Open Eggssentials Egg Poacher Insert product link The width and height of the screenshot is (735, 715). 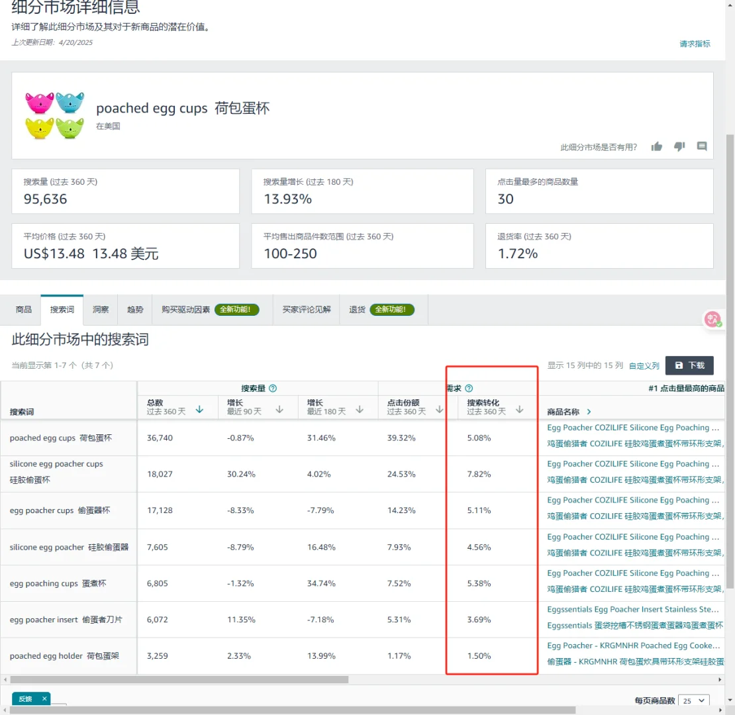coord(633,609)
